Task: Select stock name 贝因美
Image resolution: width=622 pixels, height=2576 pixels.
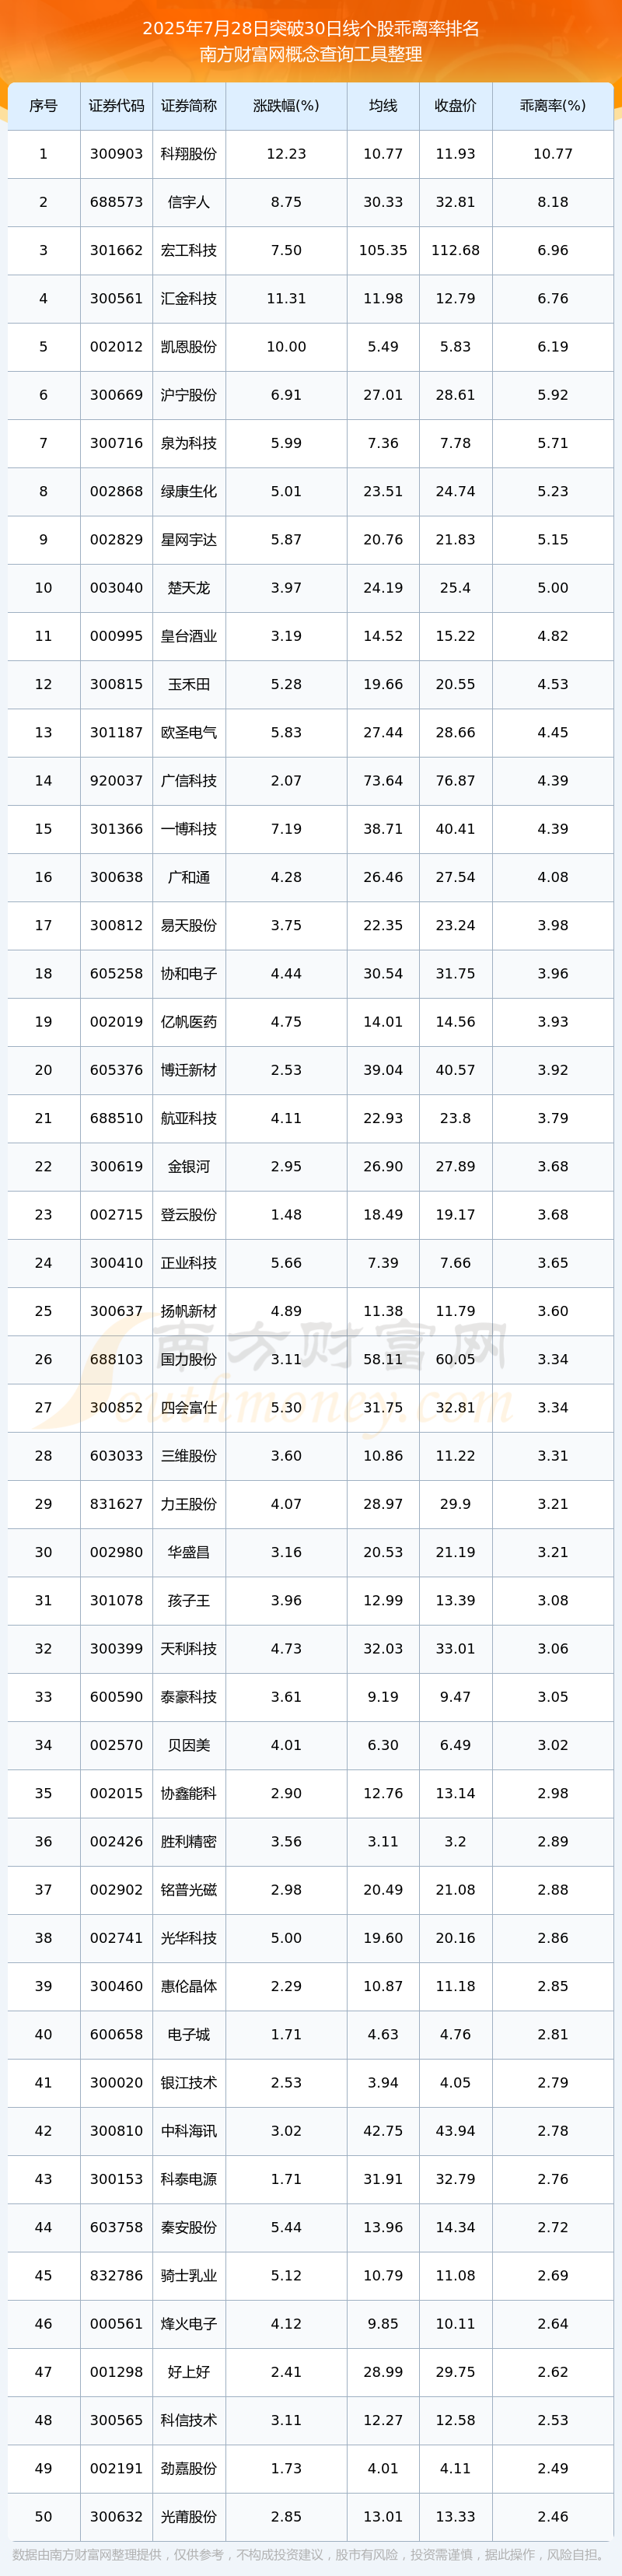Action: pyautogui.click(x=189, y=1745)
